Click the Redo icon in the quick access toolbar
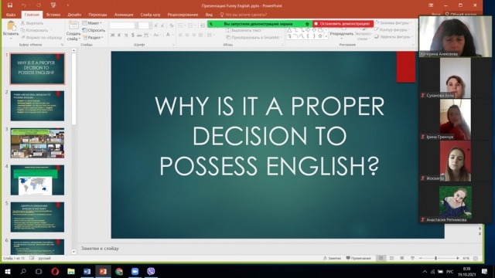The width and height of the screenshot is (495, 278). pyautogui.click(x=39, y=5)
